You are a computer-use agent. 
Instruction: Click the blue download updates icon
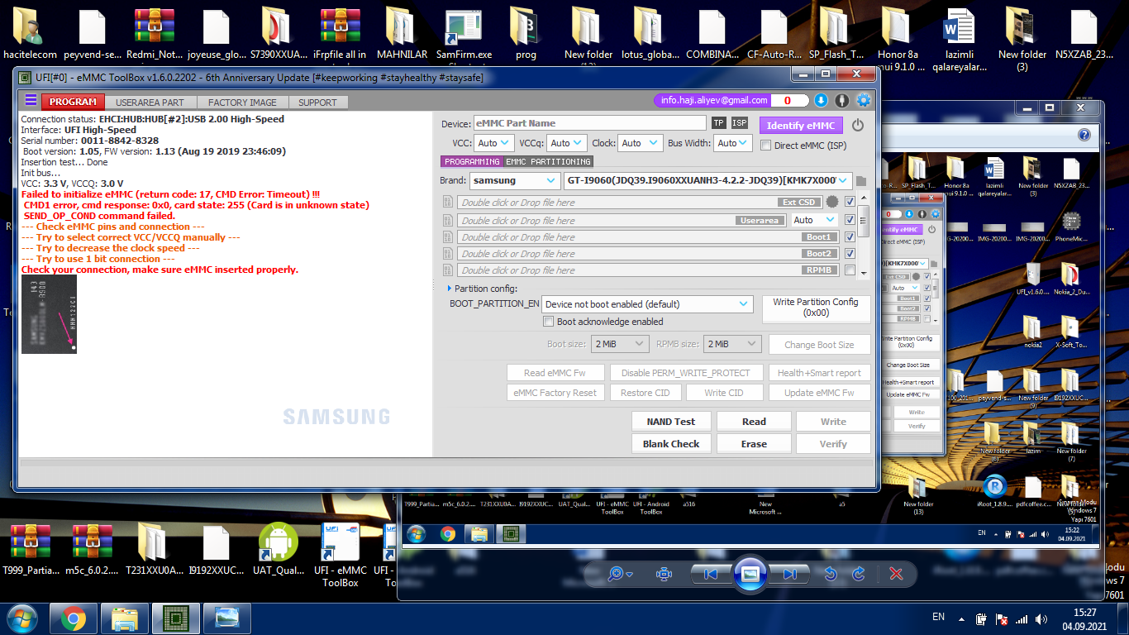821,101
